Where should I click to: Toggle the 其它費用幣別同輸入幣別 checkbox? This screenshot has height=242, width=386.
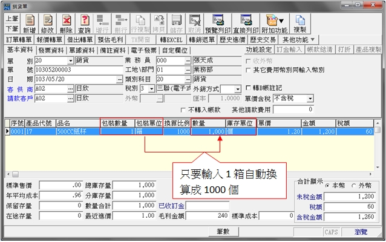[x=249, y=70]
